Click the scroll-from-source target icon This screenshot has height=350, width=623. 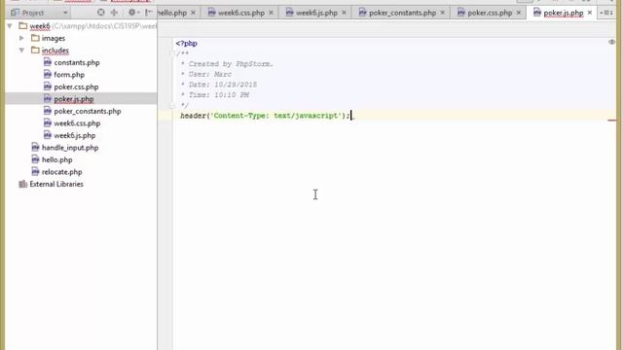click(x=101, y=13)
